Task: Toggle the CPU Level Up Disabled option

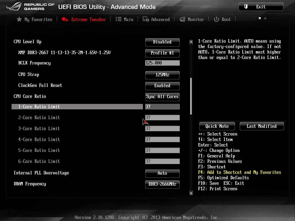Action: coord(162,42)
